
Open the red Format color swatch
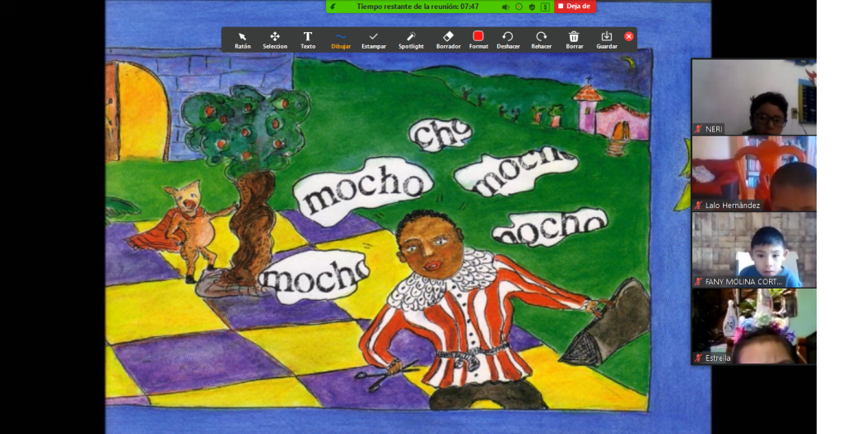(478, 36)
